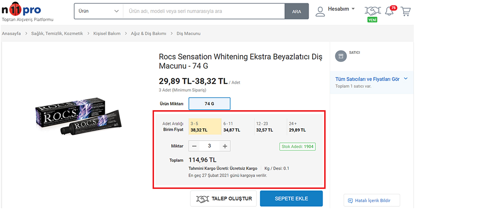Open the Diş Macunu breadcrumb
This screenshot has width=495, height=223.
[189, 33]
